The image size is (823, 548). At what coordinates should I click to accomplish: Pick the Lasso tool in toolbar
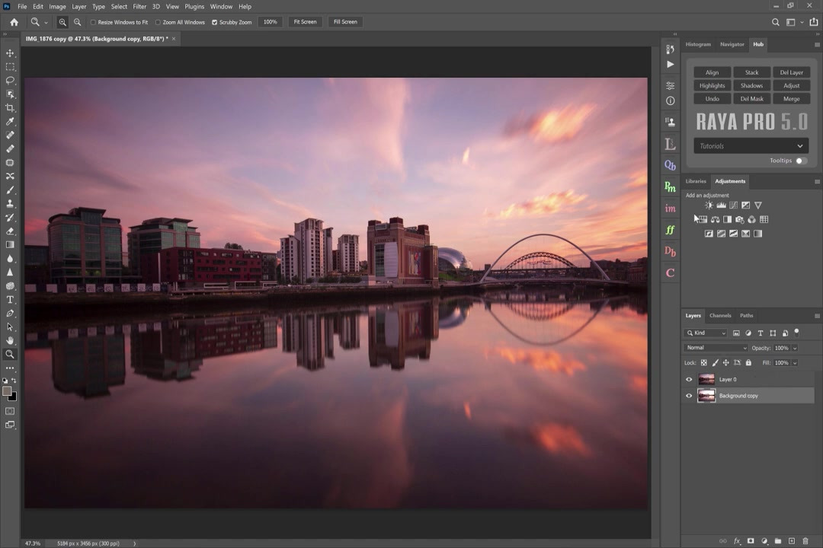click(10, 81)
